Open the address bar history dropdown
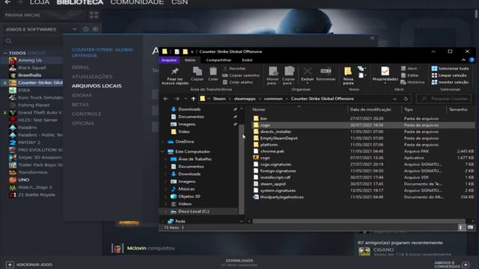Screen dimensions: 479x269 (394, 99)
